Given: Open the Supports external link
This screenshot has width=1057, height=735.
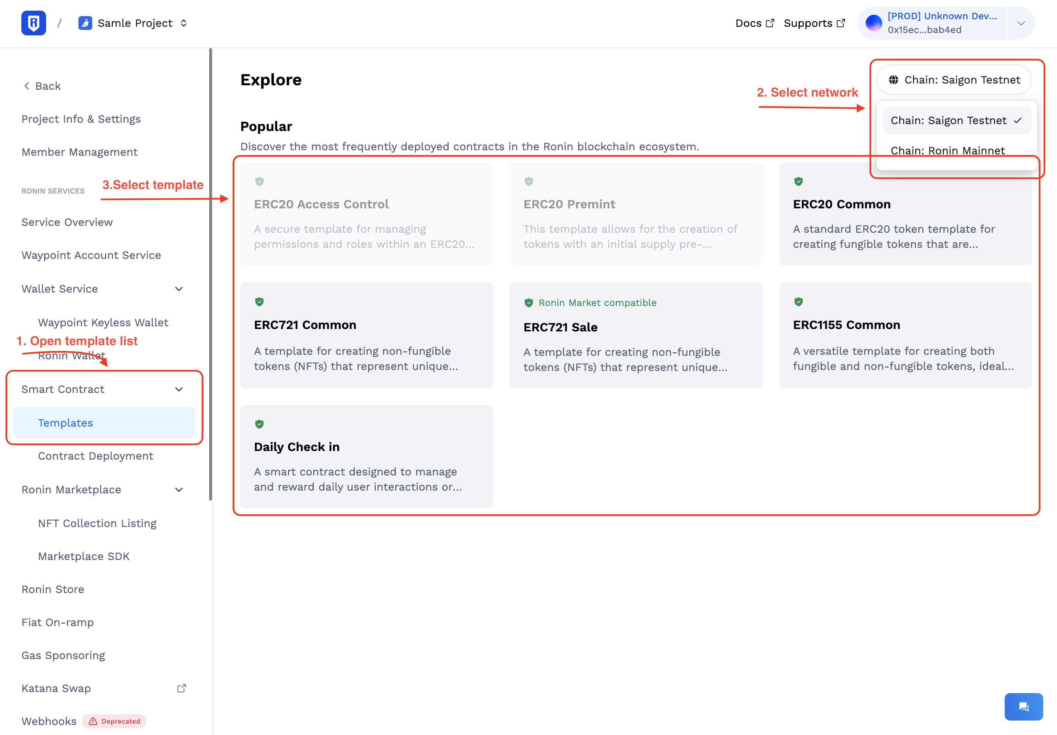Looking at the screenshot, I should [x=814, y=23].
